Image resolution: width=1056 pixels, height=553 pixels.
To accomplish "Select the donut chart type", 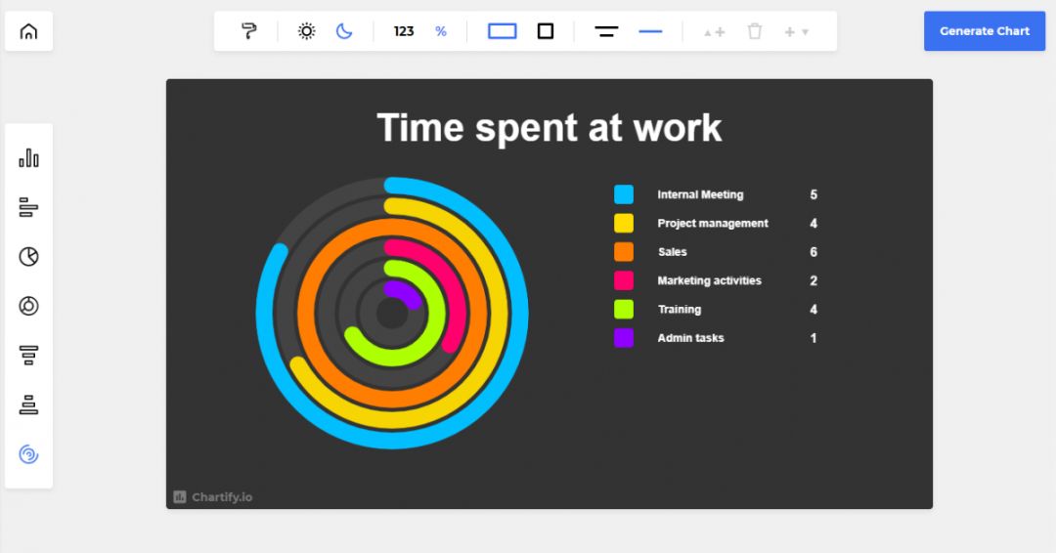I will pos(28,306).
